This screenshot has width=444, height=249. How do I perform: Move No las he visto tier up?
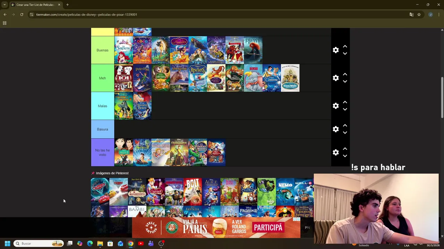(x=345, y=149)
